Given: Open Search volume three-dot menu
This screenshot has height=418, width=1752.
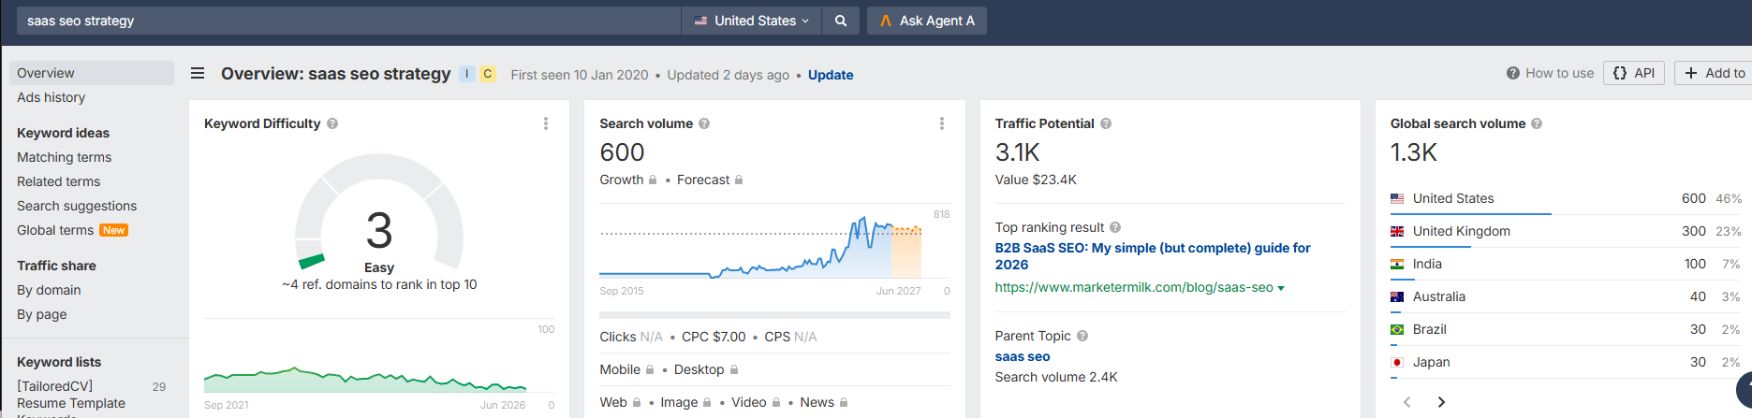Looking at the screenshot, I should click(942, 123).
